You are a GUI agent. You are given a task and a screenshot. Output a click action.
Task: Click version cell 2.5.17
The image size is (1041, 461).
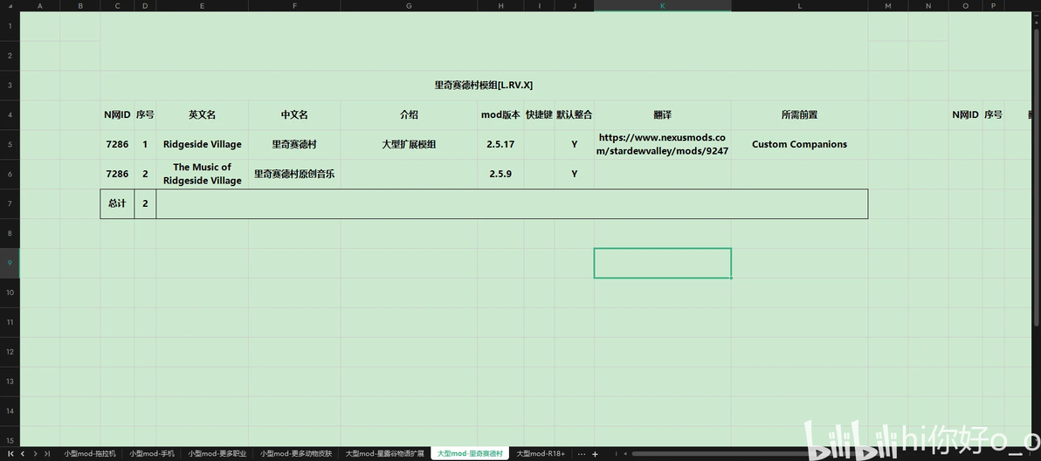500,144
